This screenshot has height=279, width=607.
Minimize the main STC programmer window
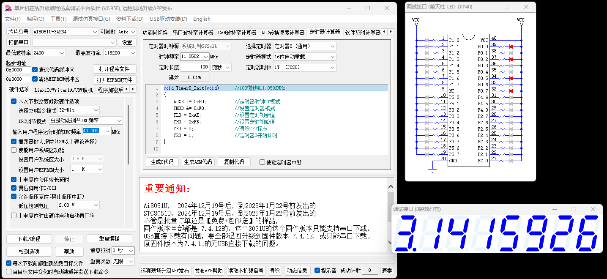(x=348, y=8)
